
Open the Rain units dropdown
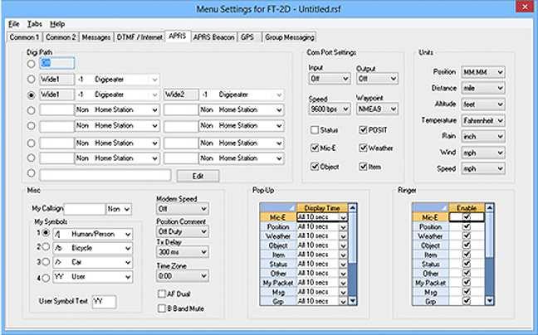coord(482,136)
